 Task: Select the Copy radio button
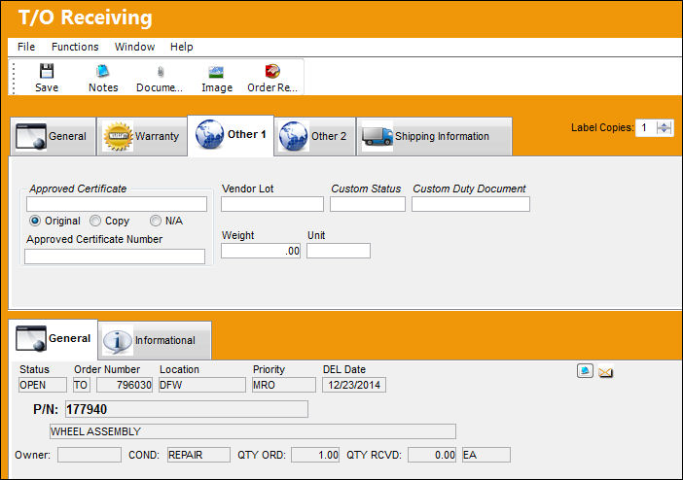[95, 221]
